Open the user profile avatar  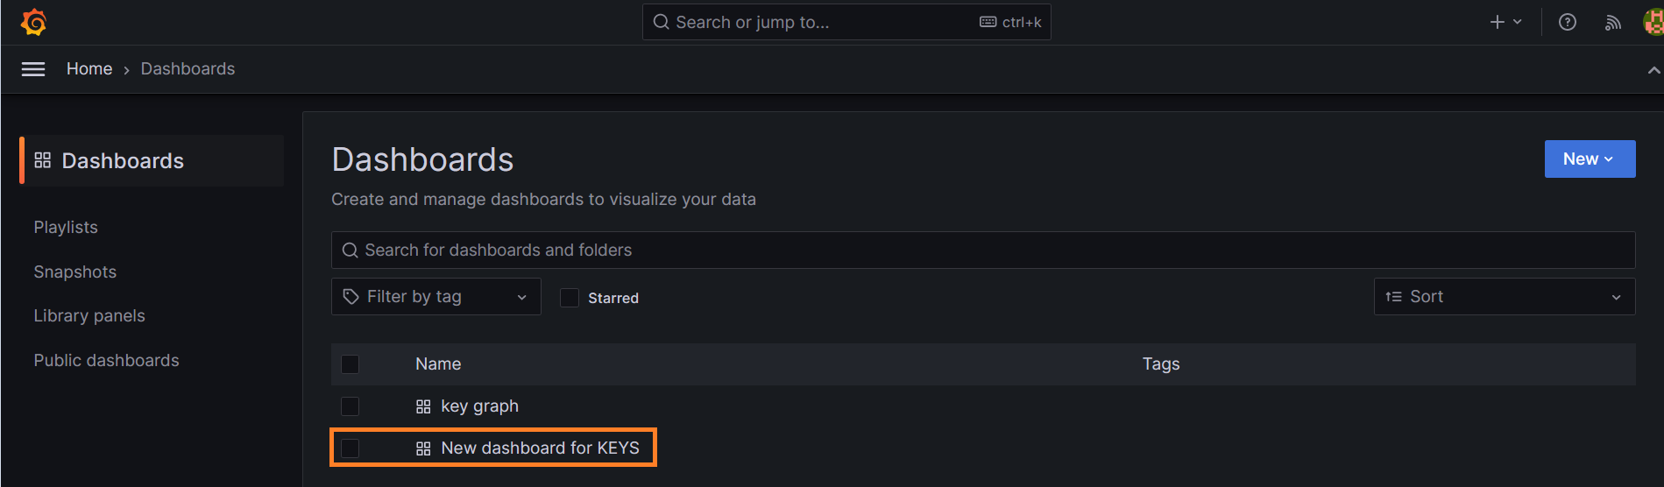(1653, 23)
